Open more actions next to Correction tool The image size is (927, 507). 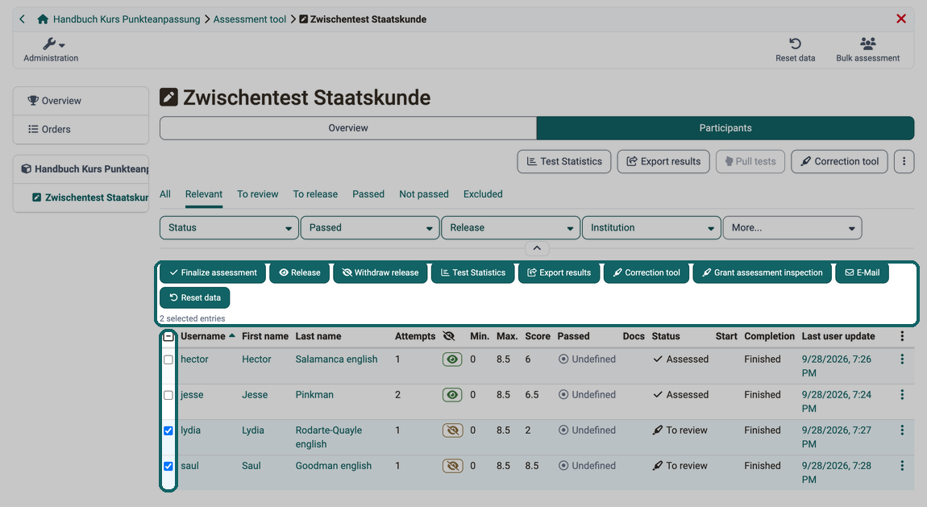(904, 161)
